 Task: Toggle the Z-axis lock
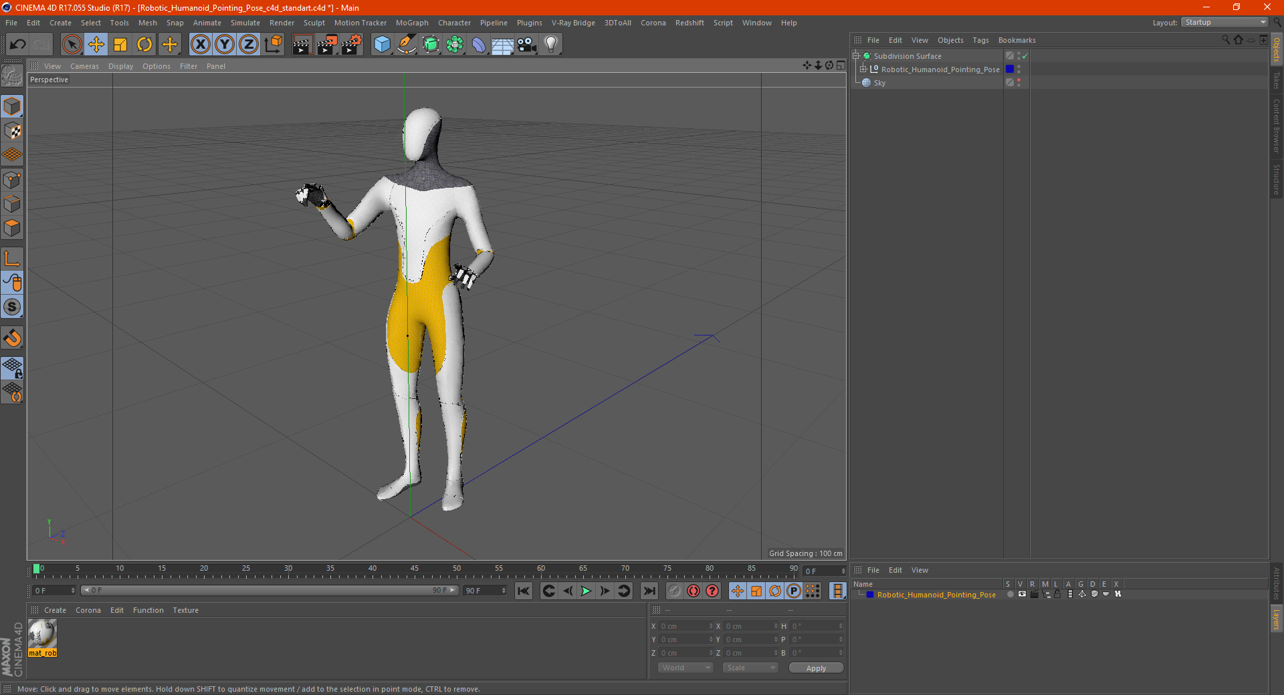249,45
